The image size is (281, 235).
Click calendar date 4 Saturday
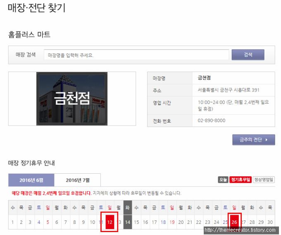tap(39, 222)
